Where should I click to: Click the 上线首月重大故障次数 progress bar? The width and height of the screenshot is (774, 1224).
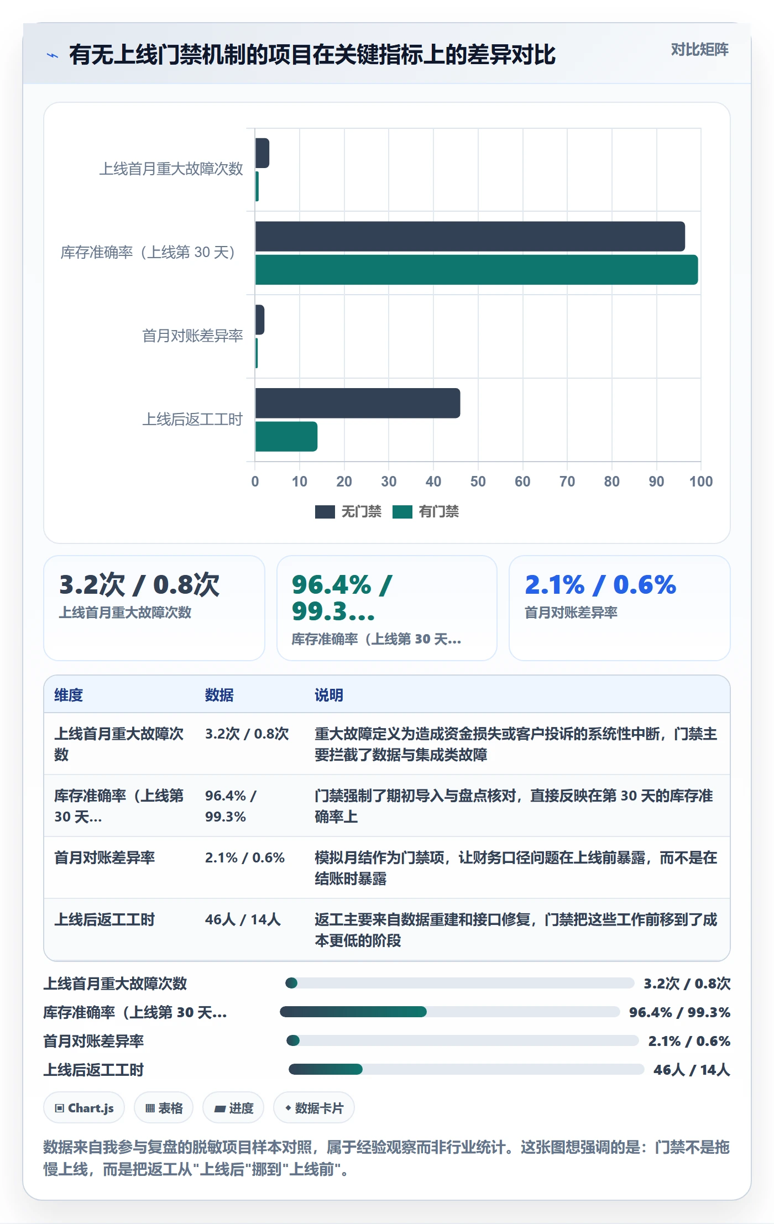click(x=459, y=983)
